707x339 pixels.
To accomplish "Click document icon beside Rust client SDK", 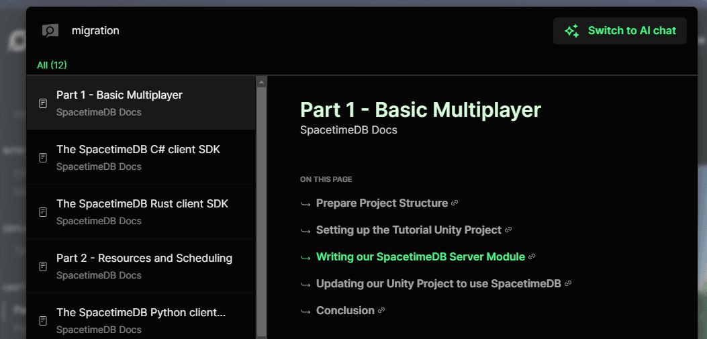I will (x=43, y=212).
